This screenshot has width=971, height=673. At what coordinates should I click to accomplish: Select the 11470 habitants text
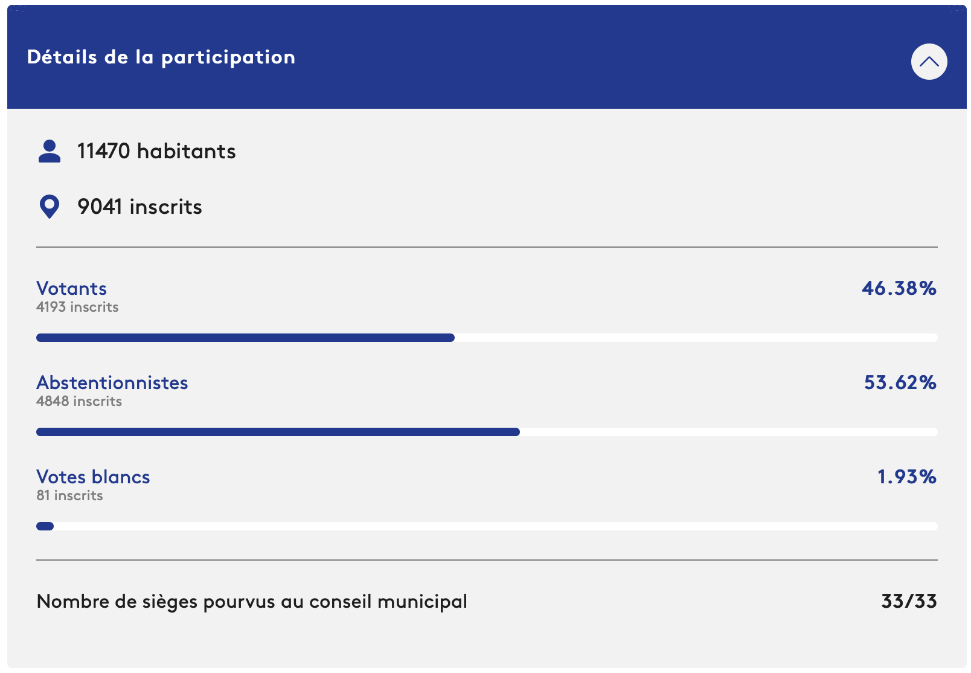[156, 151]
